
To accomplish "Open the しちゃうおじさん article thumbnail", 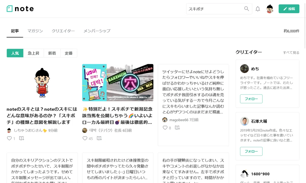I will pos(42,83).
